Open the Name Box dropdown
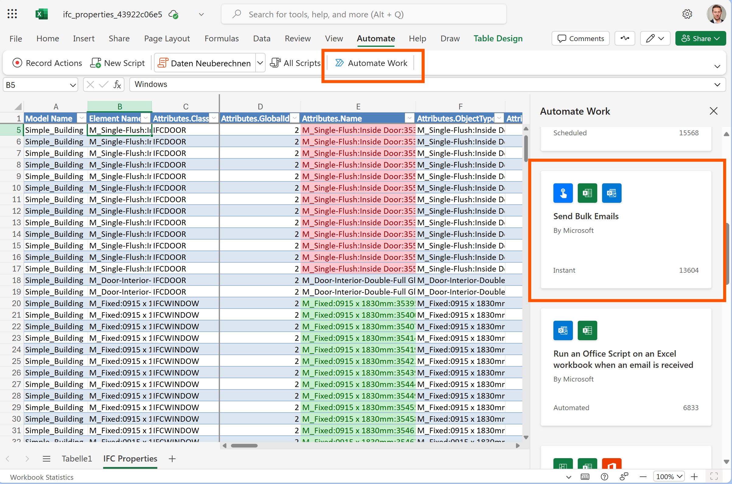732x484 pixels. 73,85
